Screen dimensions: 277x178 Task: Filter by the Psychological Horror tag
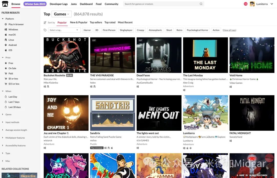197,30
